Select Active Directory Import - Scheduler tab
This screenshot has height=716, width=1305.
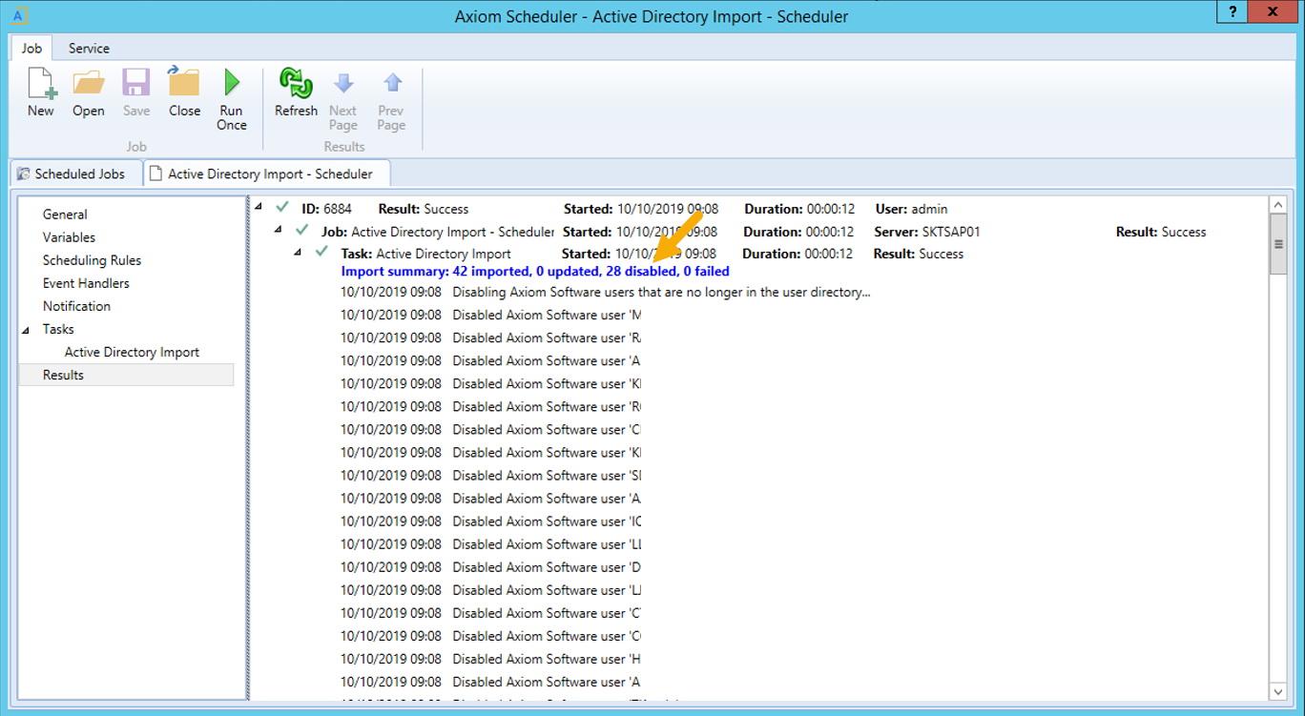268,174
